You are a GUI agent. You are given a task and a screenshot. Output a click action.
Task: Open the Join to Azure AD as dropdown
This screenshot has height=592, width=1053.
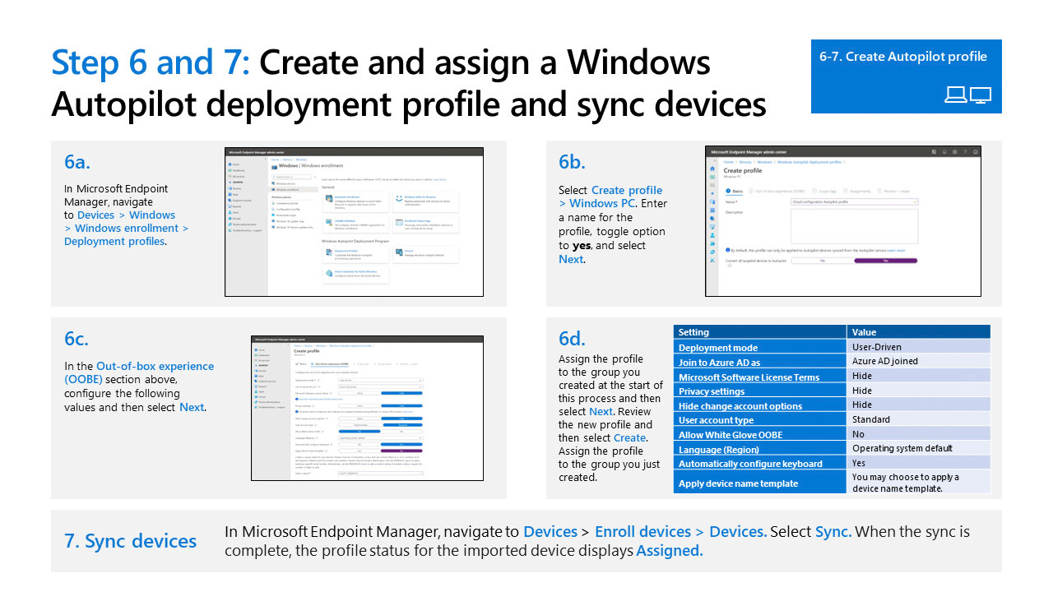pos(381,386)
